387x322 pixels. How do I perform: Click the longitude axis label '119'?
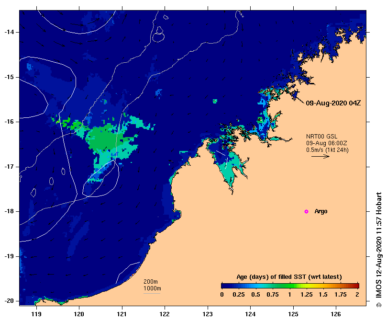point(36,314)
